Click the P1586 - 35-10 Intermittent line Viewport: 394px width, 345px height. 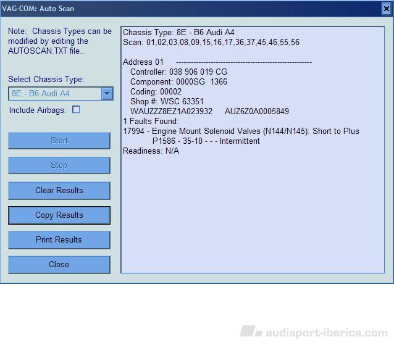[206, 141]
